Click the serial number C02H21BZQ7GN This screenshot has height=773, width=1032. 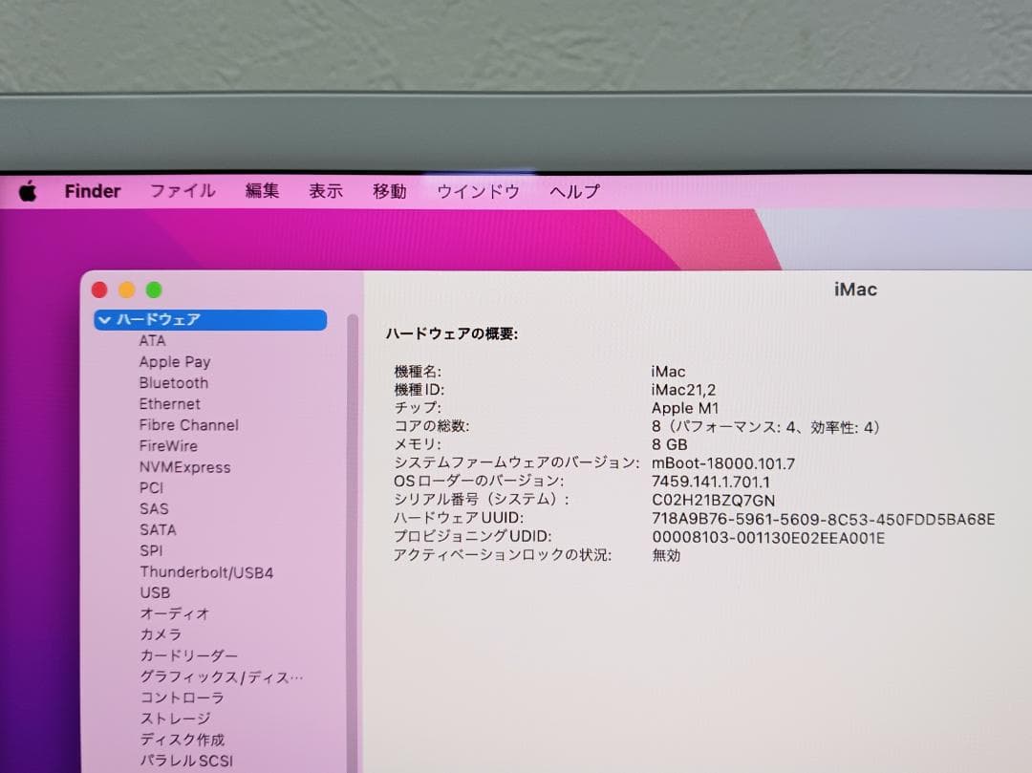coord(714,501)
